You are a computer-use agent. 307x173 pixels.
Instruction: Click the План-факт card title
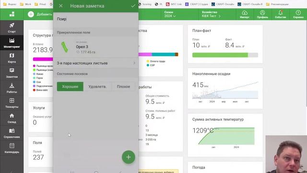pos(201,31)
